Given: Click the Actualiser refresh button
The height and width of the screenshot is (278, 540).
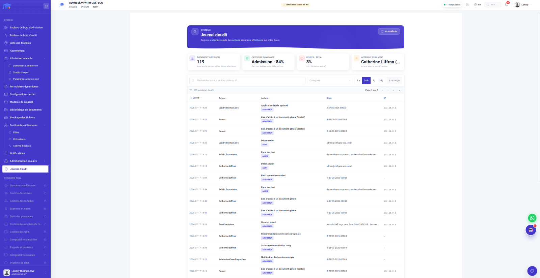Looking at the screenshot, I should (389, 31).
